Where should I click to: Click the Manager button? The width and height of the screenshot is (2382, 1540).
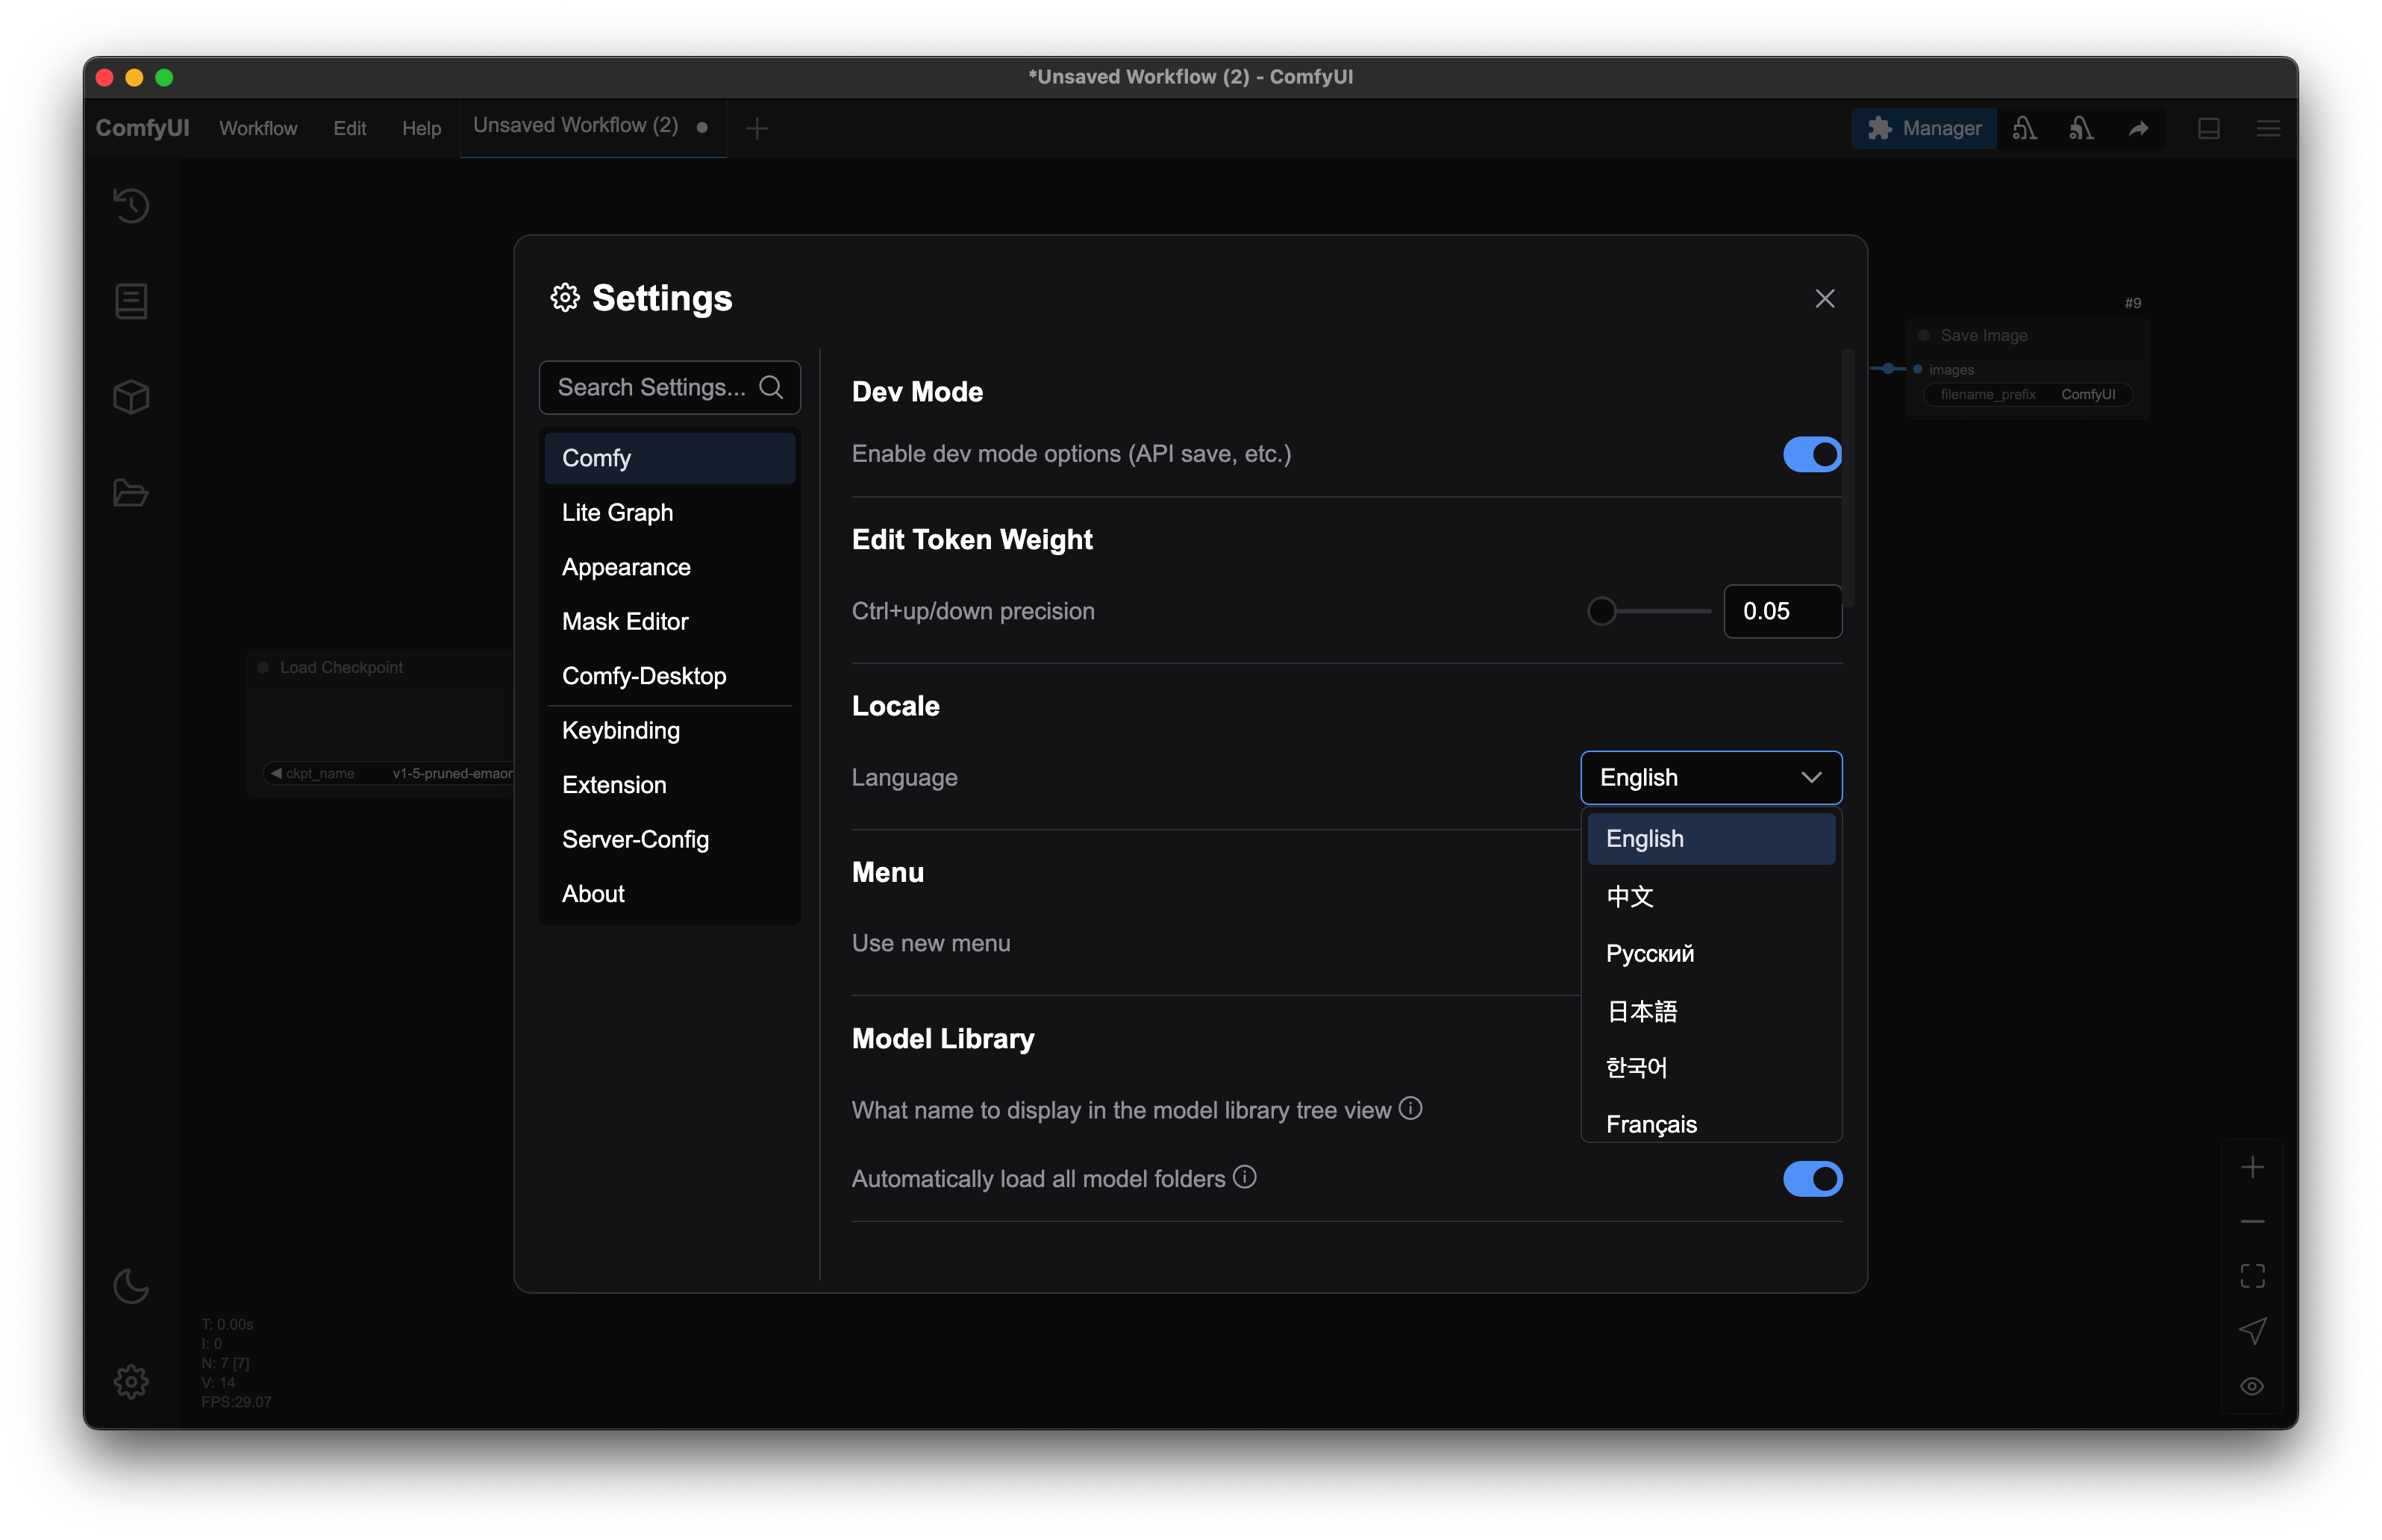(x=1923, y=129)
